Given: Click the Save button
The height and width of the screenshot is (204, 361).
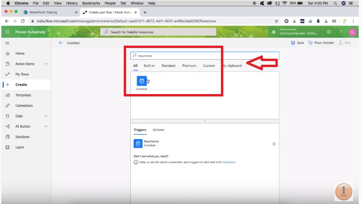Looking at the screenshot, I should (x=297, y=43).
